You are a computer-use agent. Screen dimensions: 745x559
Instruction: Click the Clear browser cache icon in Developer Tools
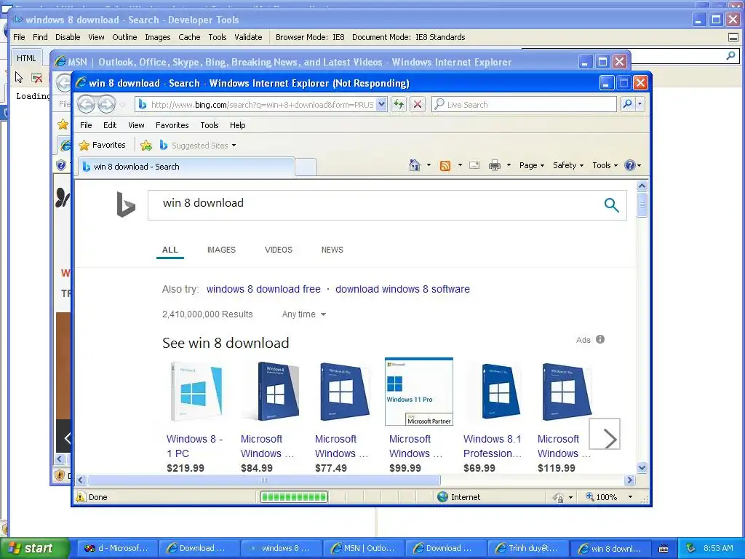point(36,77)
